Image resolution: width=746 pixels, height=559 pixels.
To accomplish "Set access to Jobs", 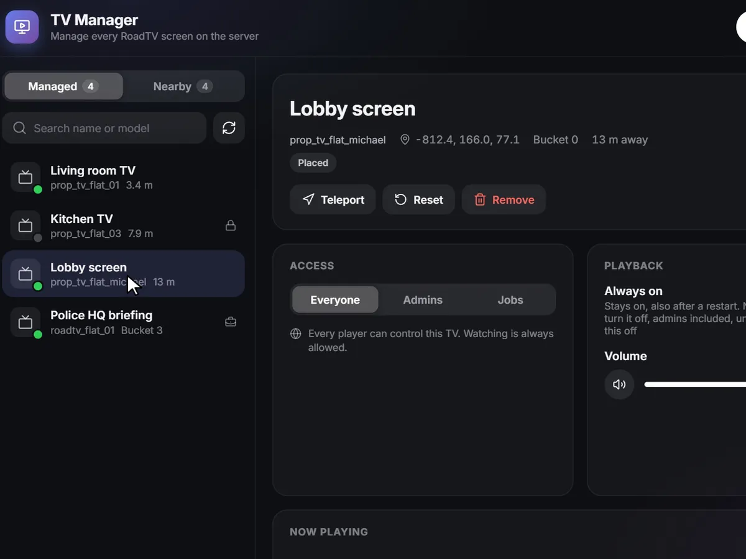I will coord(510,299).
